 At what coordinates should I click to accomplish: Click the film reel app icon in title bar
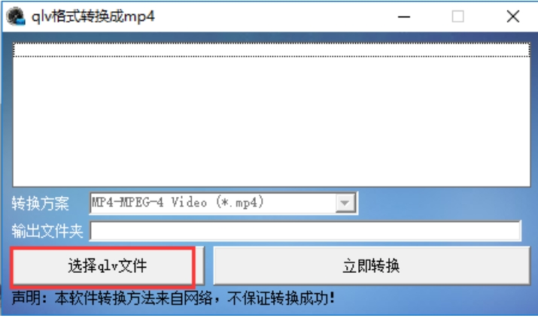(16, 16)
